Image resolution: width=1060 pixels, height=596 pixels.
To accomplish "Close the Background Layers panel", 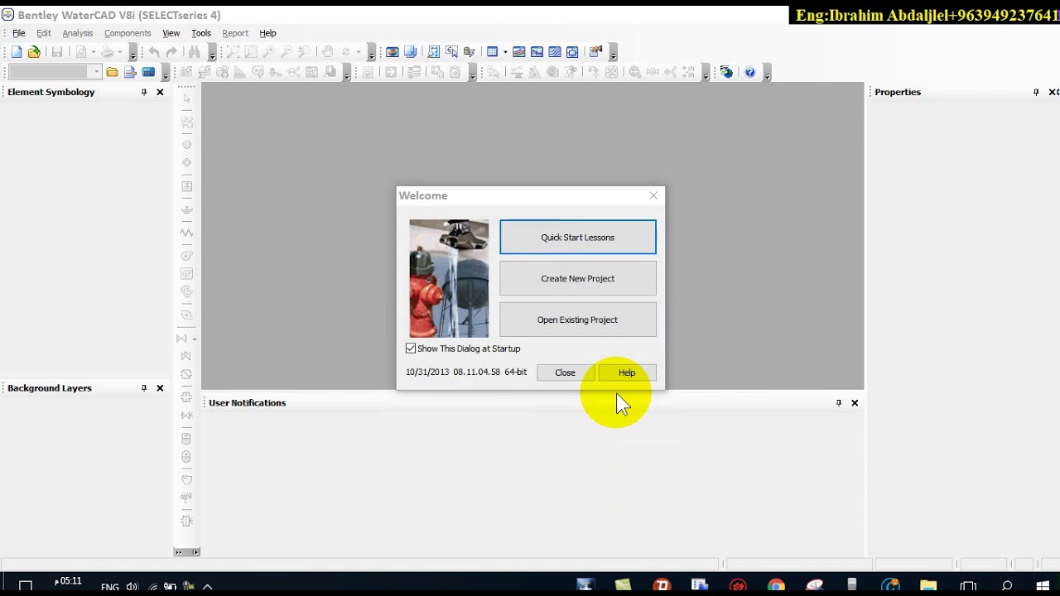I will pos(160,388).
